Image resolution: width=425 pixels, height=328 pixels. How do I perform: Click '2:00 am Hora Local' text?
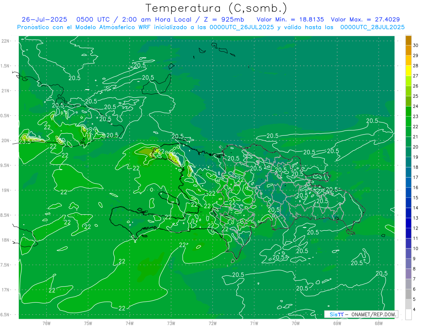point(157,19)
